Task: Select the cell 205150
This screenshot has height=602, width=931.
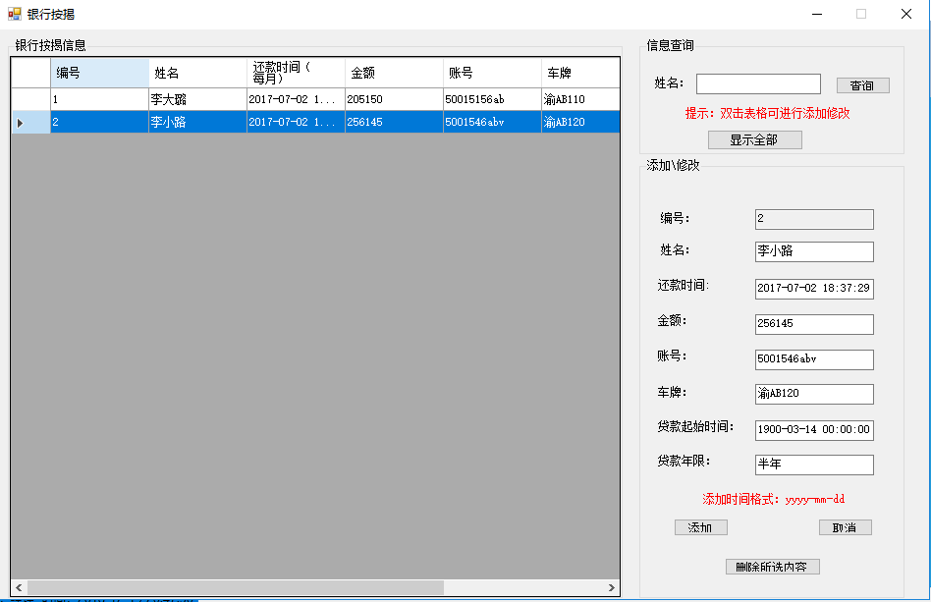Action: pos(394,100)
